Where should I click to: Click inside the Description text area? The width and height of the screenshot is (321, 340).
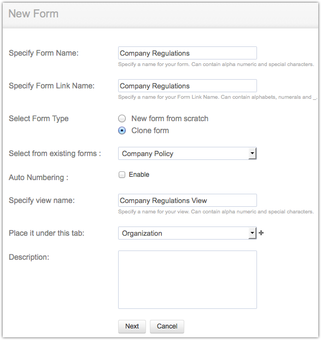coord(188,279)
